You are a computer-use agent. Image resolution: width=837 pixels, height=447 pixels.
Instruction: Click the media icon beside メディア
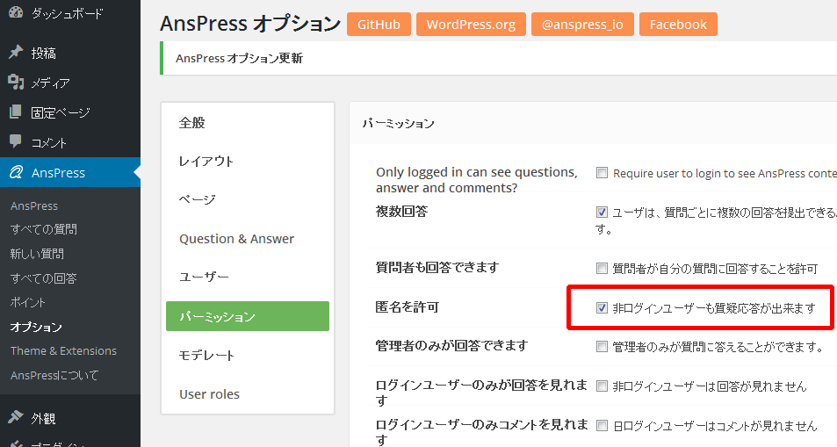[x=16, y=82]
